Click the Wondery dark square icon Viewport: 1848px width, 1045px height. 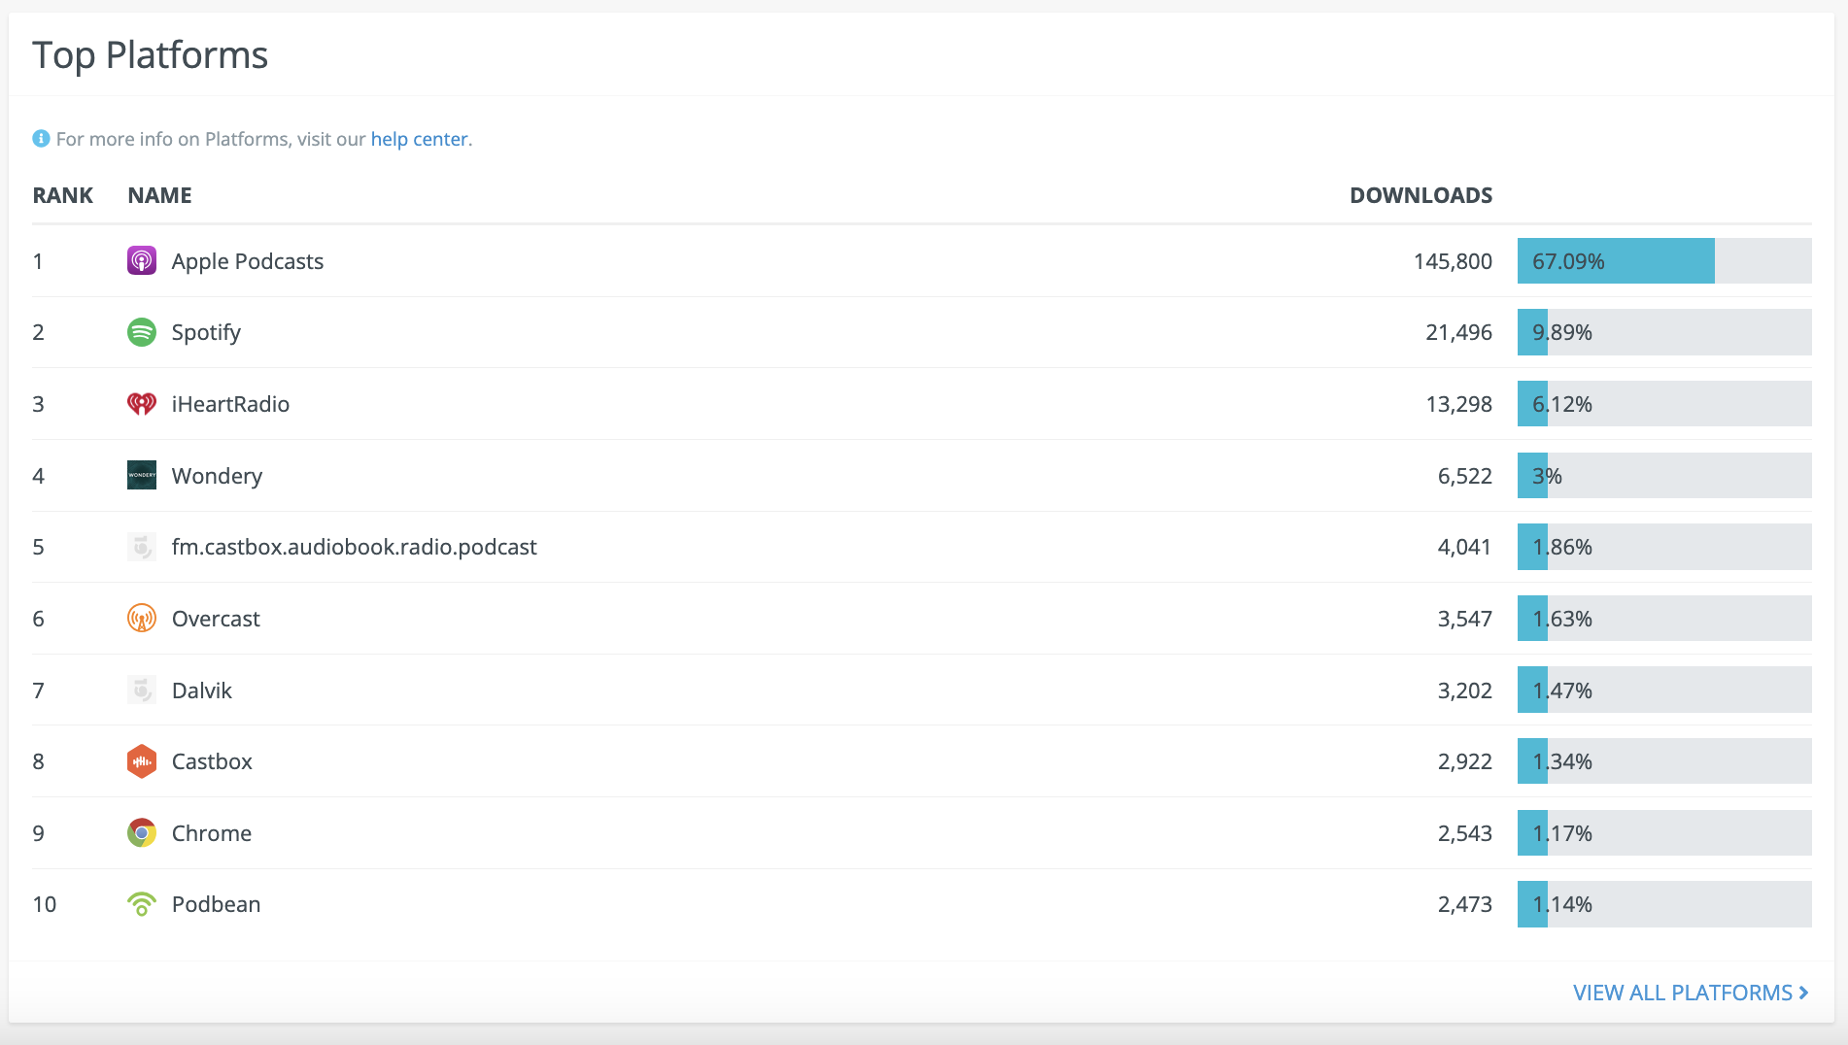click(142, 475)
